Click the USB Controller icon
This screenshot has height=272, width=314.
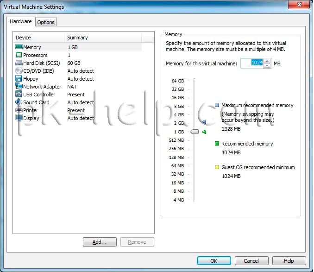click(19, 94)
